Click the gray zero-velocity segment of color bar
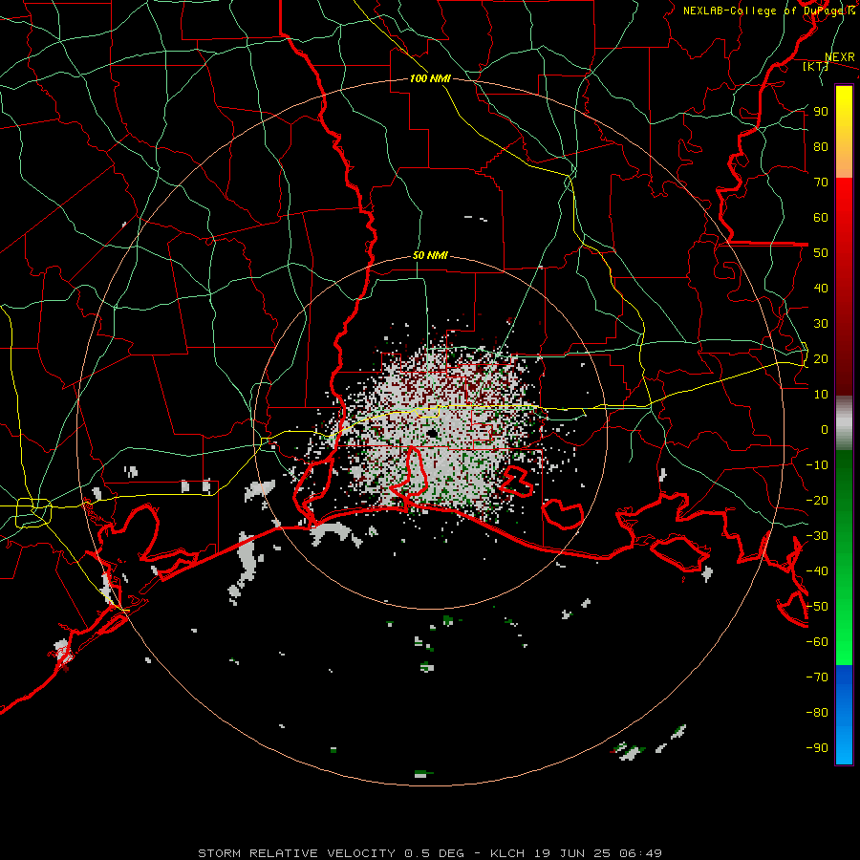Viewport: 860px width, 860px height. (844, 423)
